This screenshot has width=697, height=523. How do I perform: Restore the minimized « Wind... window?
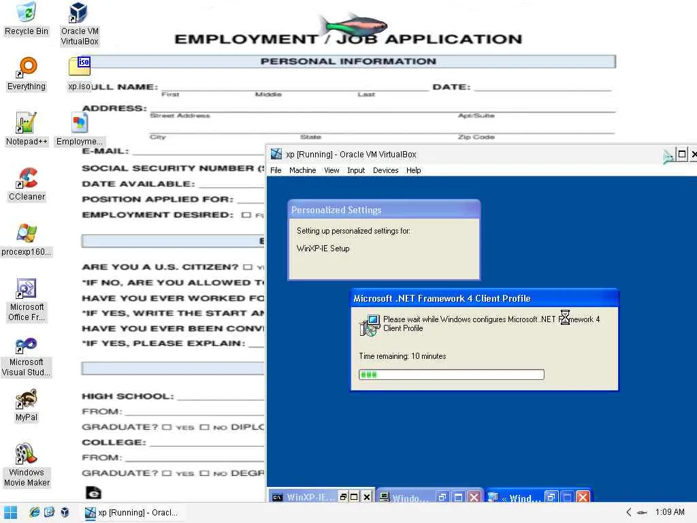pyautogui.click(x=551, y=497)
